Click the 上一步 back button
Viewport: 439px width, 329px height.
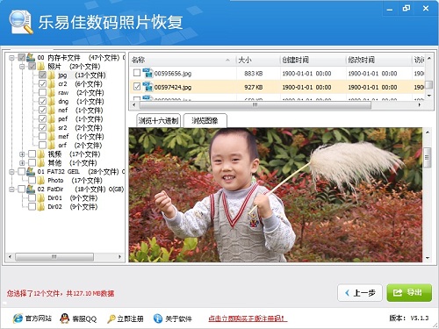click(360, 292)
